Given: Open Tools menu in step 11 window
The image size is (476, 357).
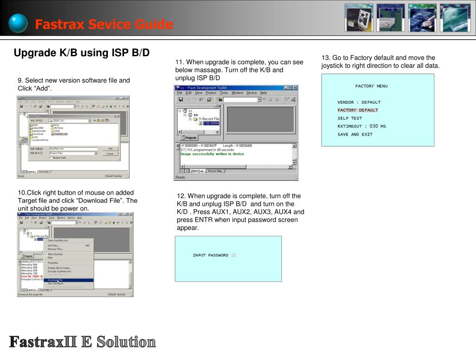Looking at the screenshot, I should (x=224, y=93).
